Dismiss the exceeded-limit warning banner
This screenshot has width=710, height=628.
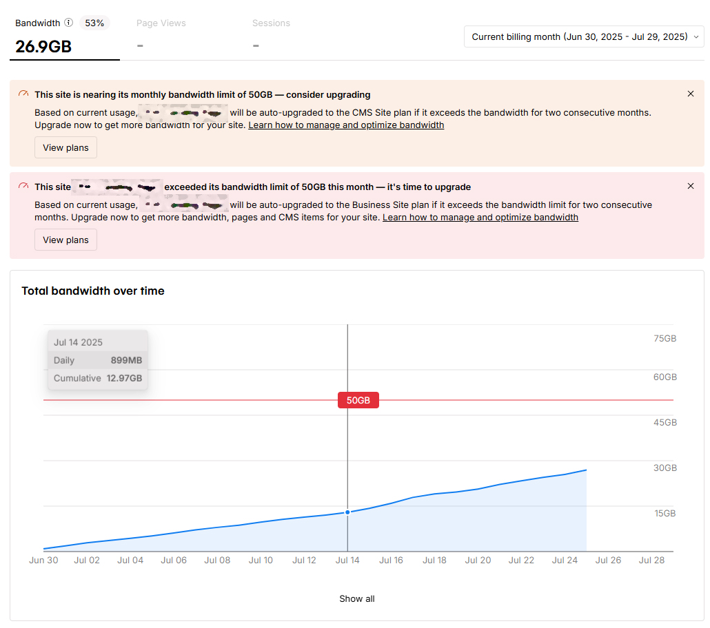coord(690,185)
